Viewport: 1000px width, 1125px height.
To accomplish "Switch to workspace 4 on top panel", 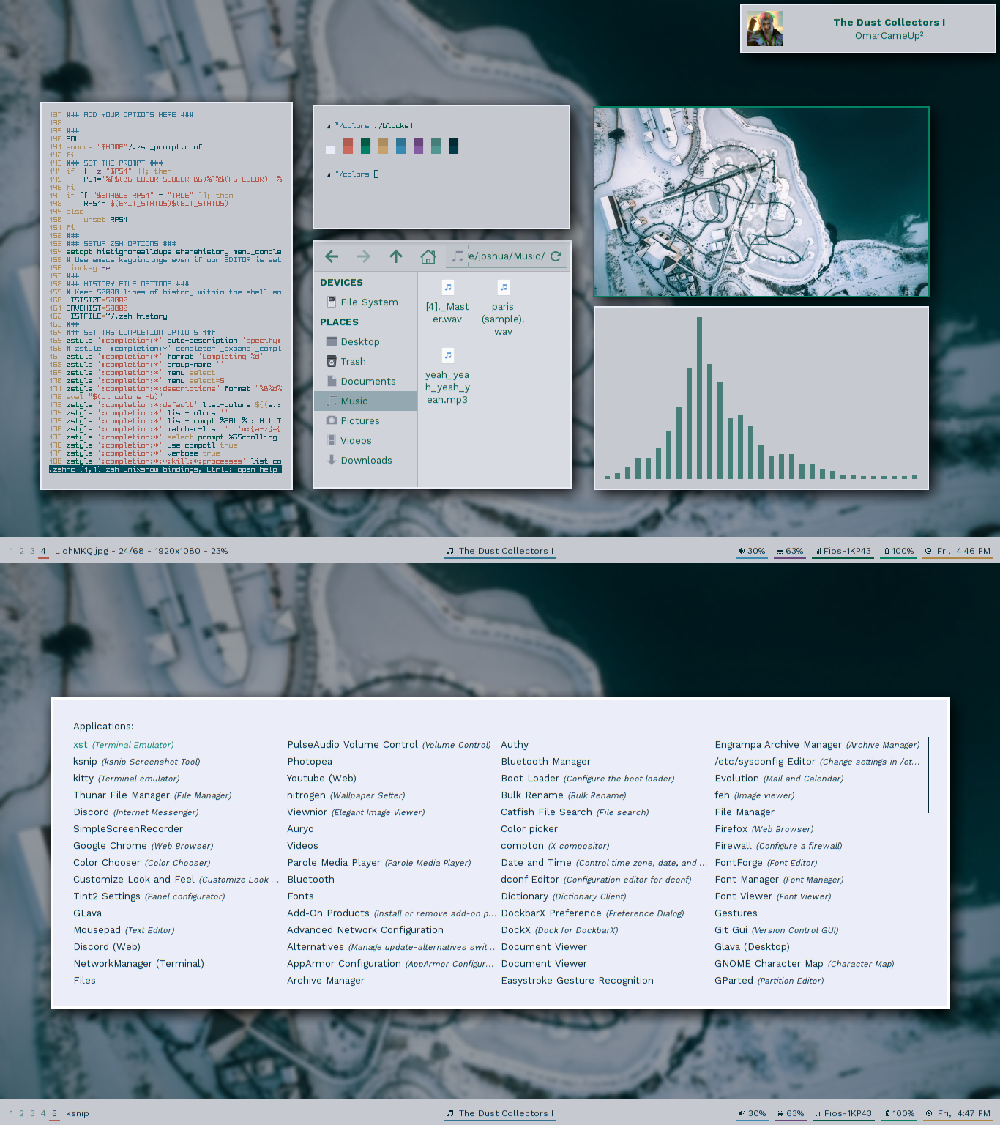I will click(x=43, y=551).
